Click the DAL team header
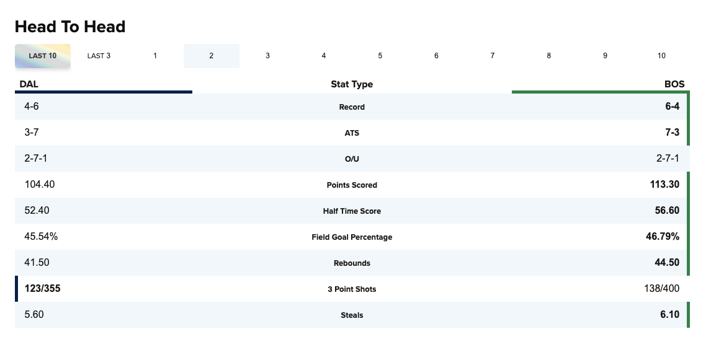Screen dimensions: 711x342 (29, 84)
